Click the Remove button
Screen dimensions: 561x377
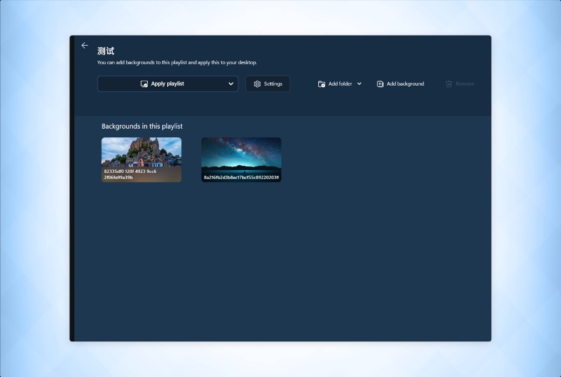point(460,83)
